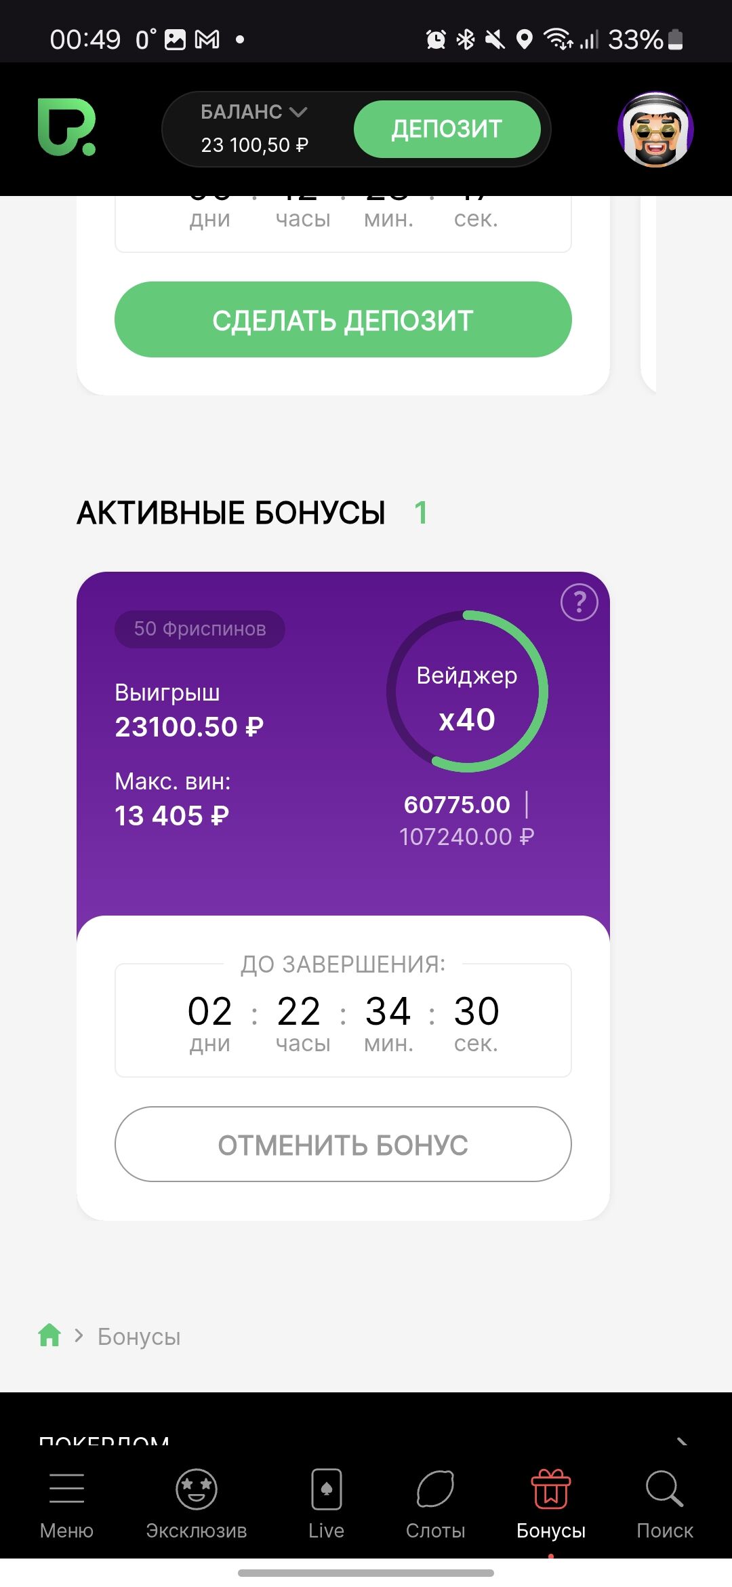Expand the ПОКЕРДОМ footer section arrow
The height and width of the screenshot is (1587, 732).
[682, 1441]
